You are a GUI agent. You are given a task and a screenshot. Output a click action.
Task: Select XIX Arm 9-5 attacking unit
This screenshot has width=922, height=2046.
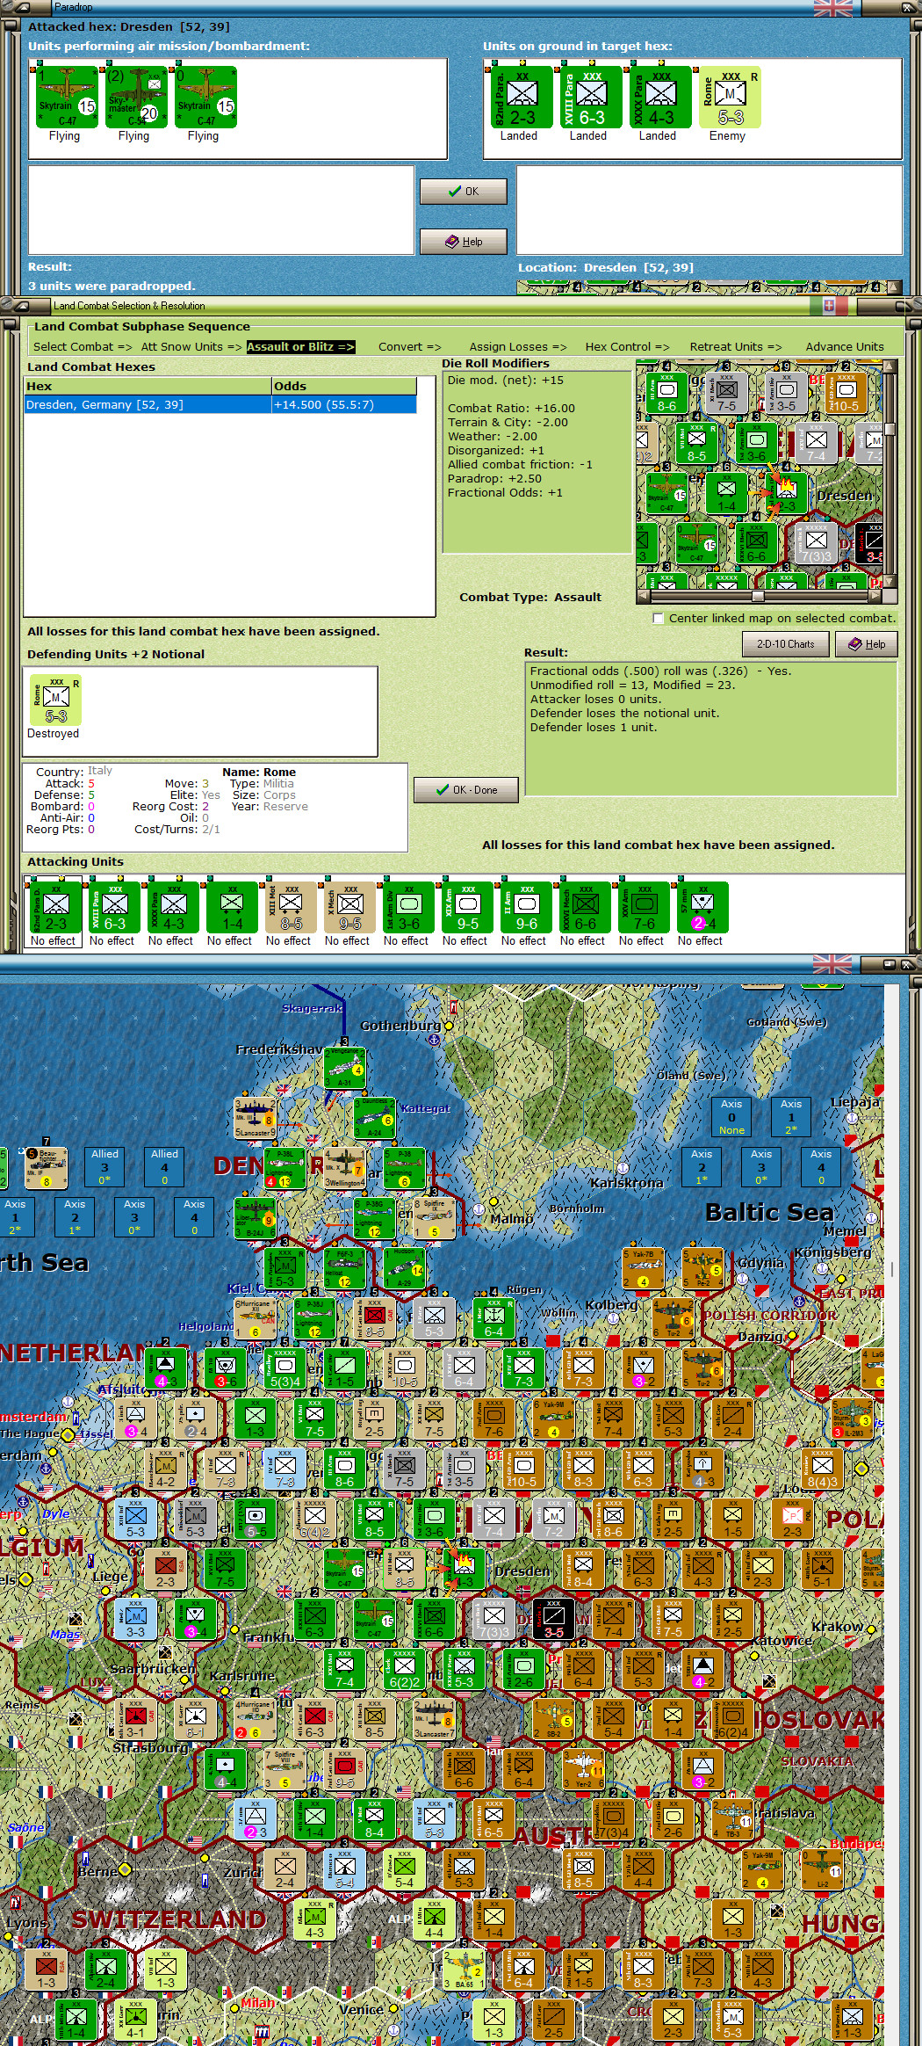coord(467,908)
